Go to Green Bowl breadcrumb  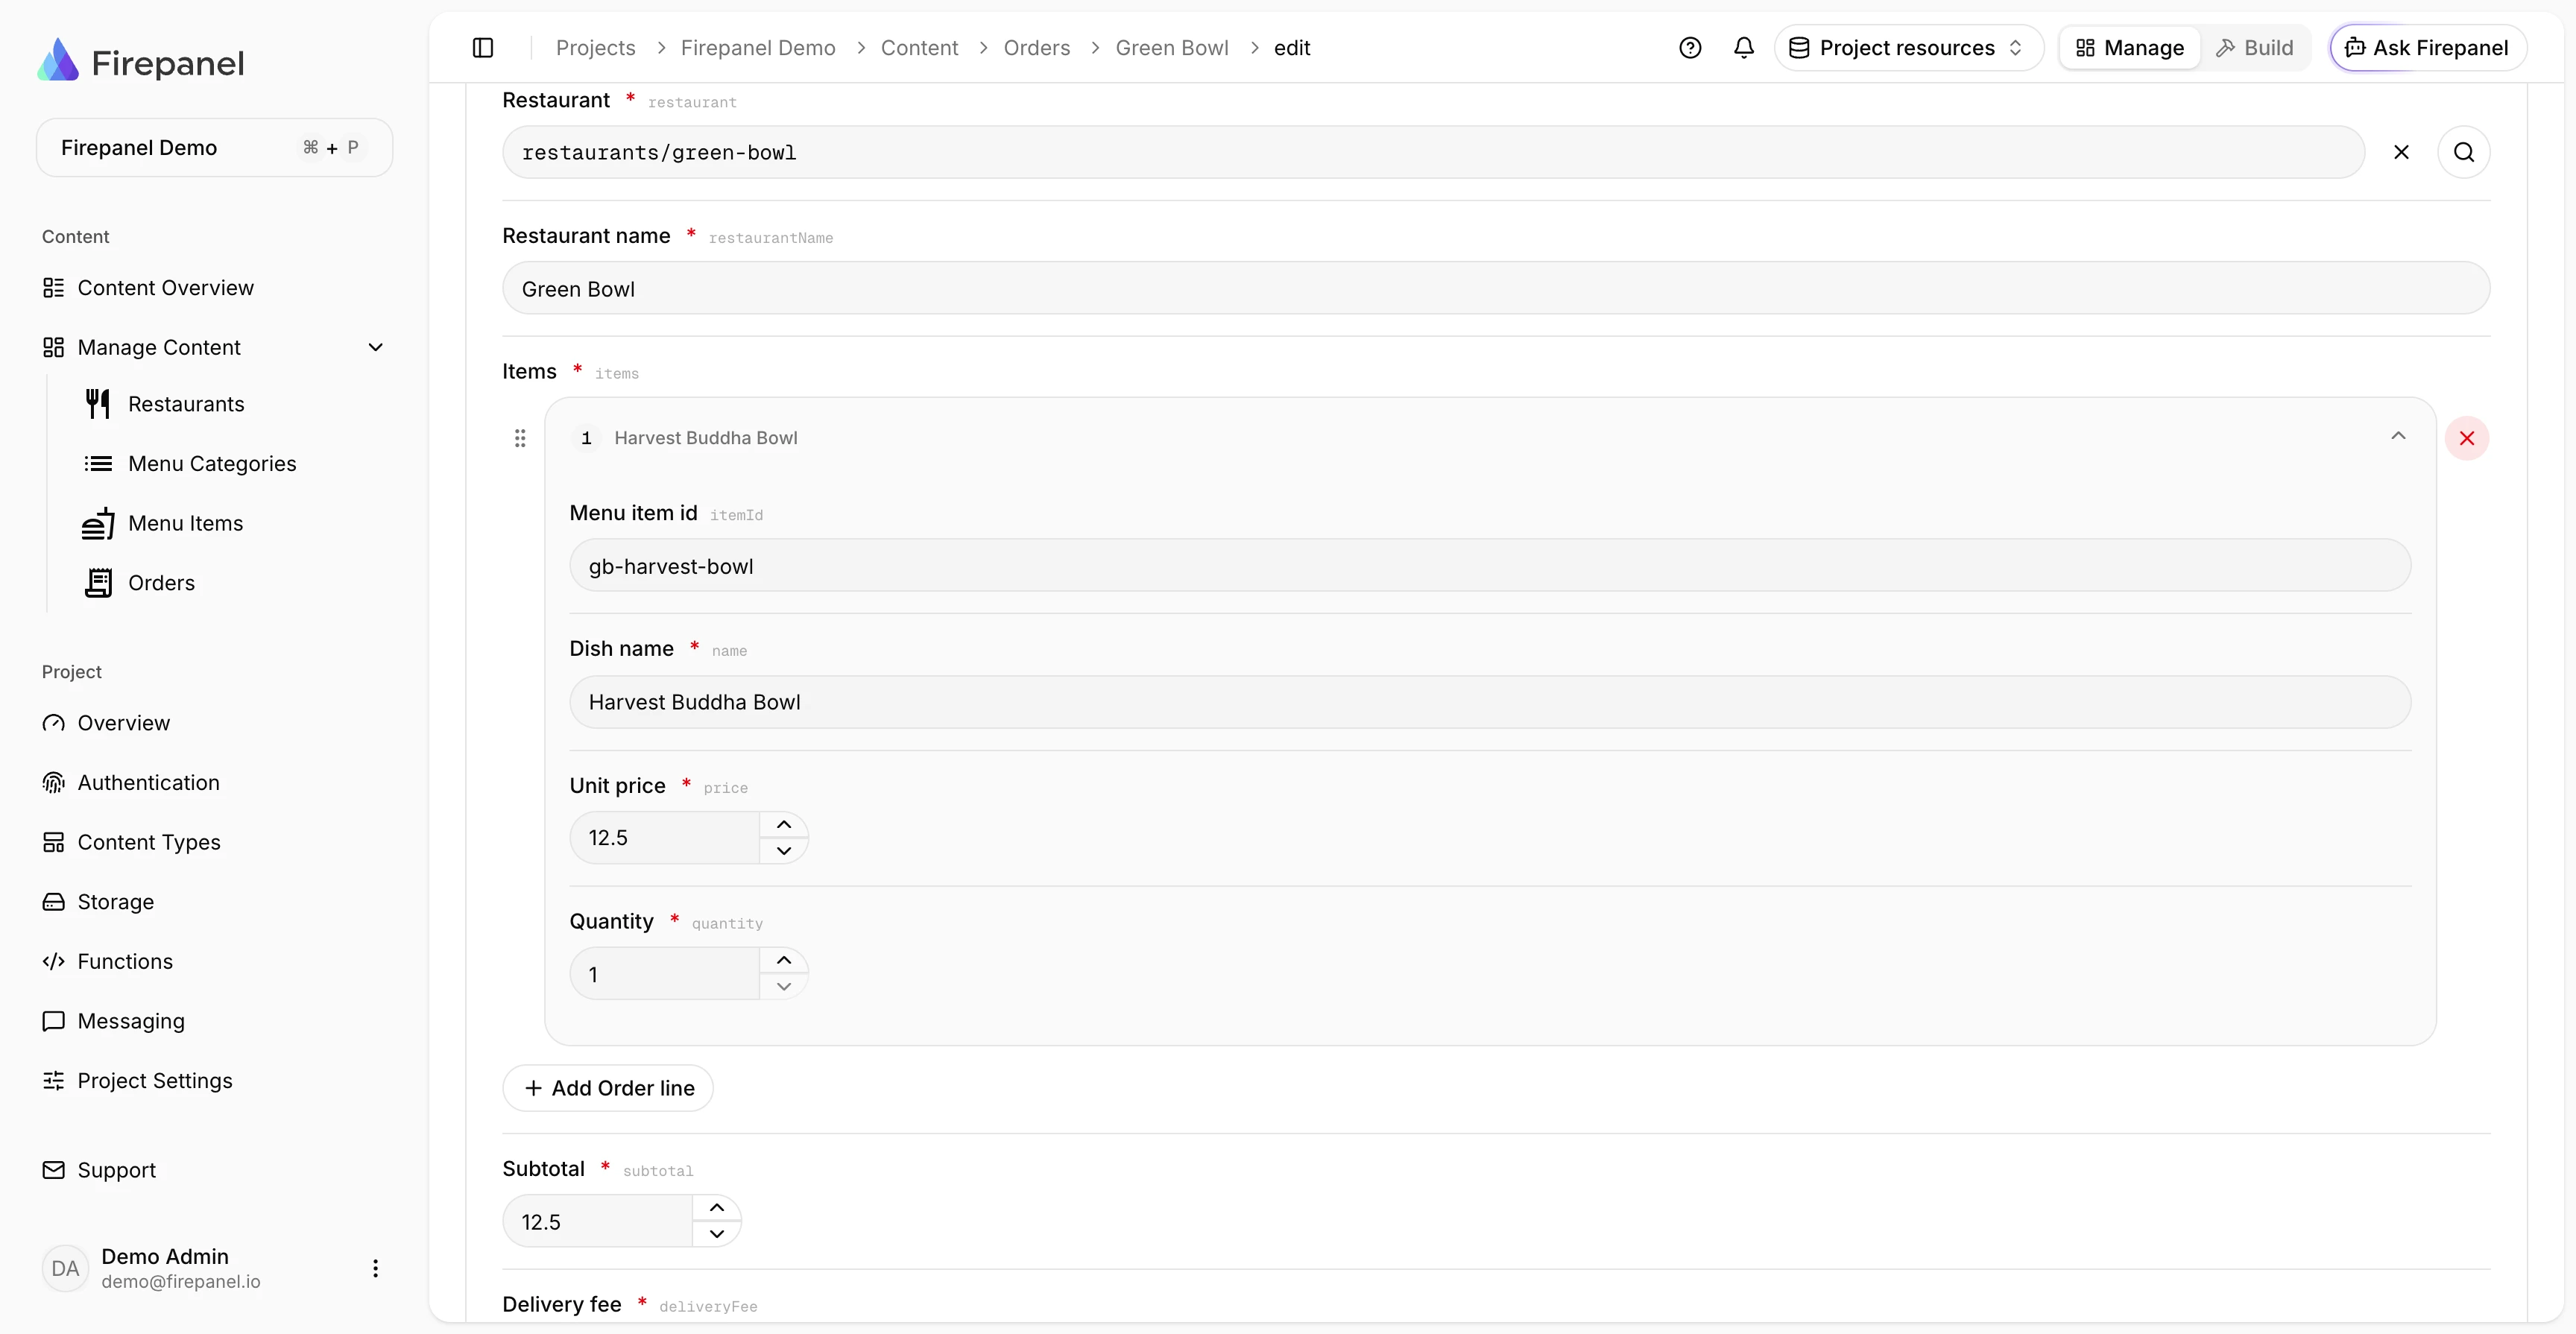[x=1172, y=48]
